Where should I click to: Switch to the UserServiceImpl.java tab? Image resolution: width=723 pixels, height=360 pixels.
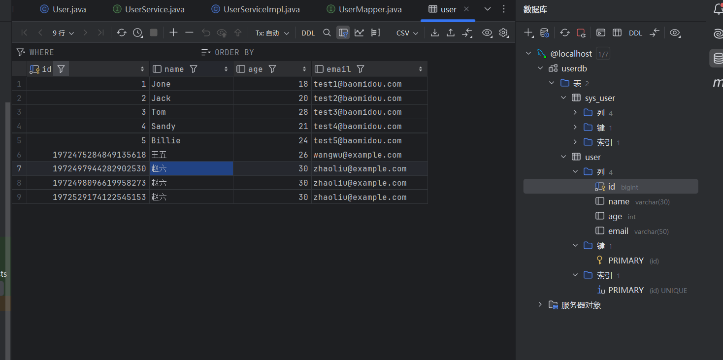(261, 9)
